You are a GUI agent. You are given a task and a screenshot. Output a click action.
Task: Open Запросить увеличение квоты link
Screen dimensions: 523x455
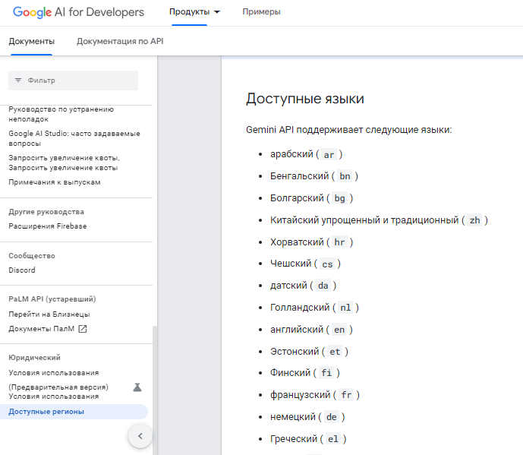(64, 163)
